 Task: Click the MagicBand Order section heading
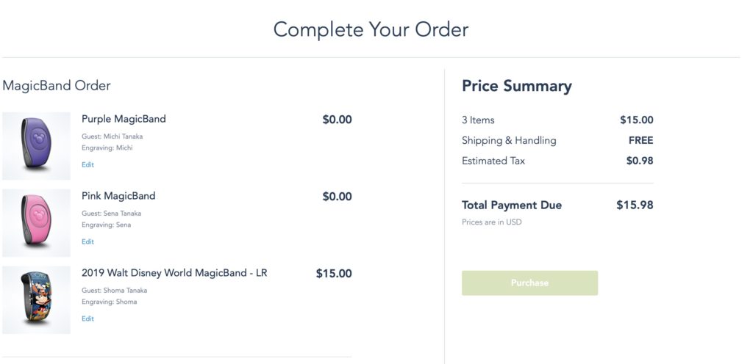pyautogui.click(x=57, y=86)
